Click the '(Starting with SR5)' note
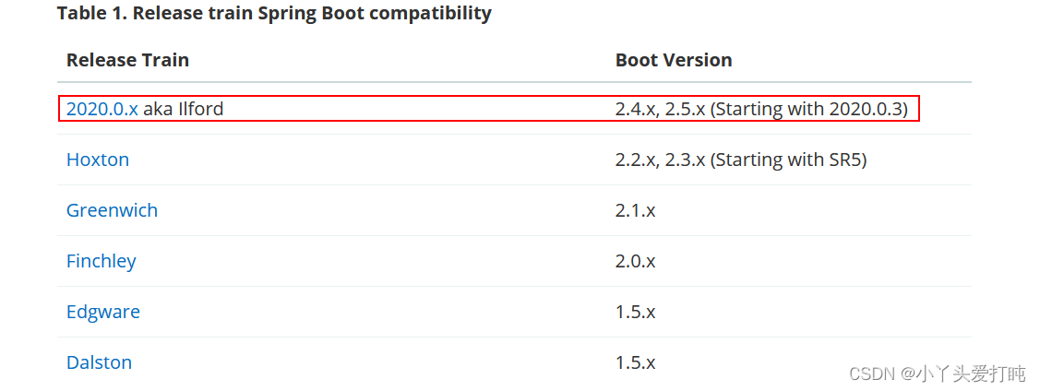Screen dimensions: 1040x391 pyautogui.click(x=788, y=160)
